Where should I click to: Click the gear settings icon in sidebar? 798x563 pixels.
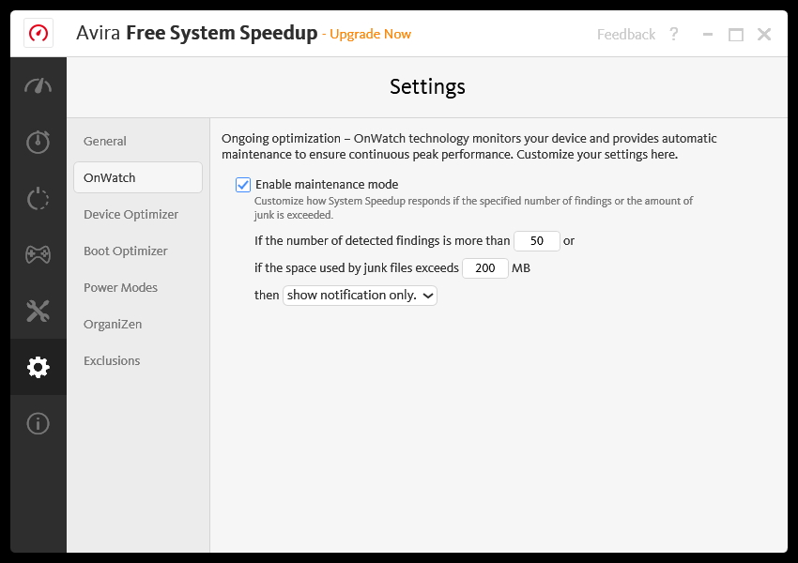(x=38, y=367)
